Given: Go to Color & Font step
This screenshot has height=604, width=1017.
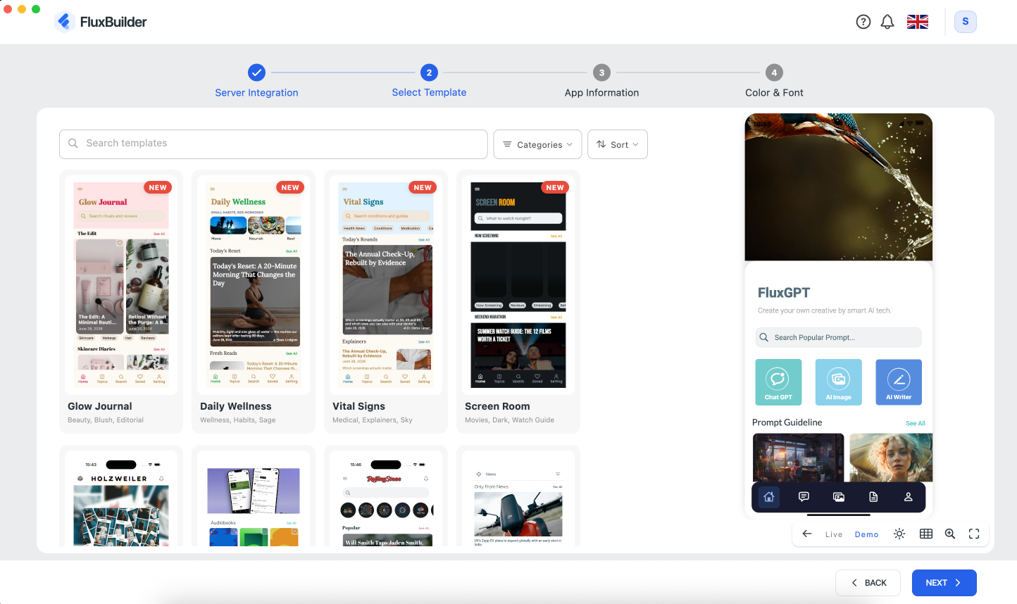Looking at the screenshot, I should pos(774,92).
